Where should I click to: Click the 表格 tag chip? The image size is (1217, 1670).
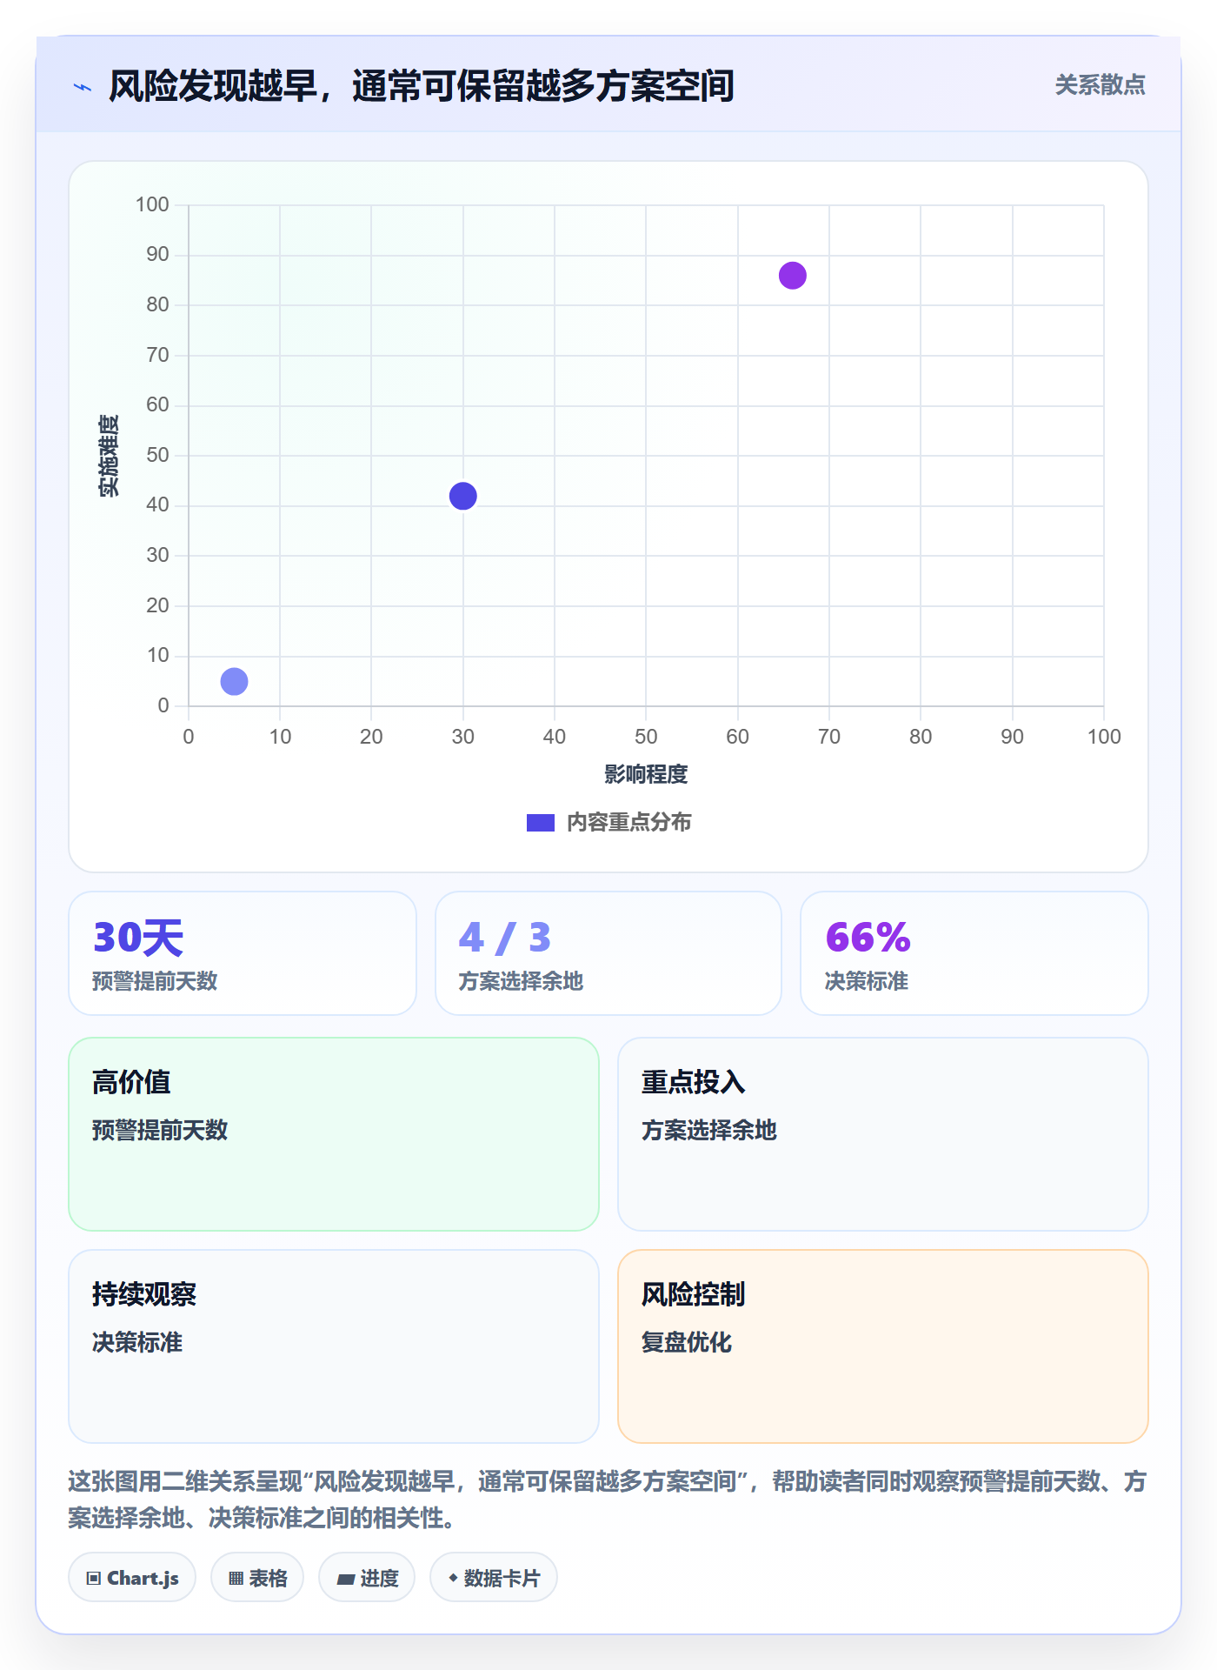(x=257, y=1578)
